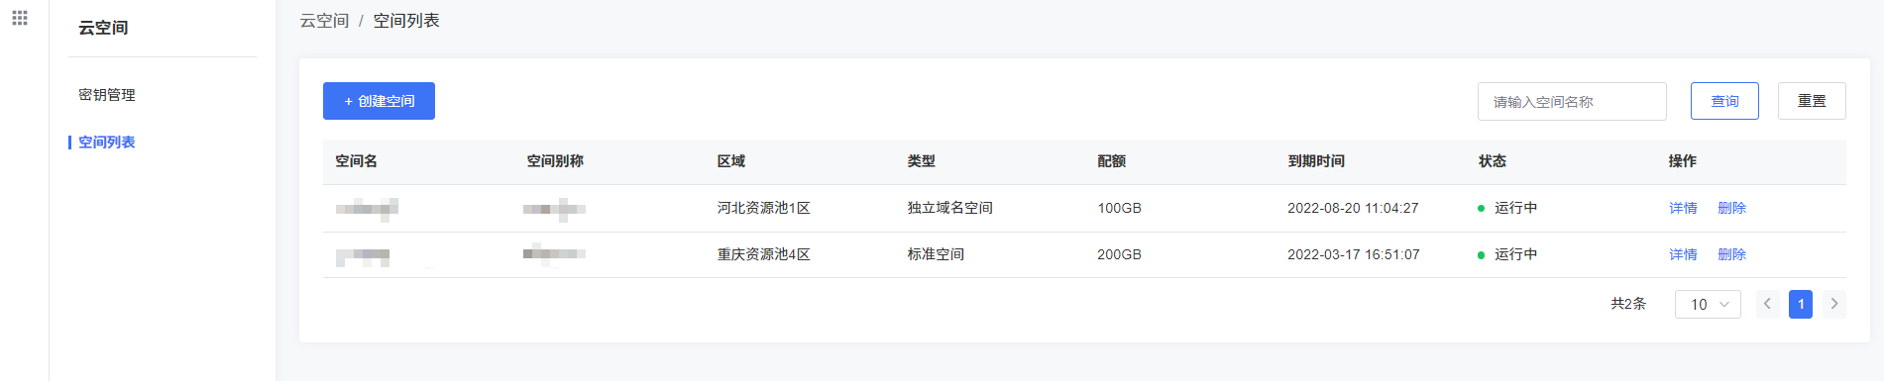1884x381 pixels.
Task: Open 详情 for 重庆资源池4区 space
Action: [1683, 254]
